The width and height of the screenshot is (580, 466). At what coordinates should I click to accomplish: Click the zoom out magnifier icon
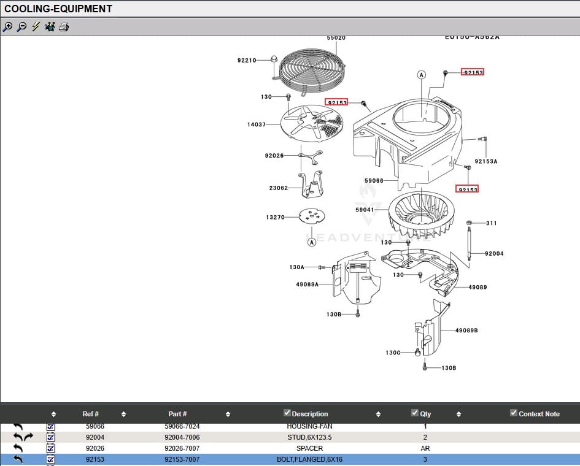coord(21,27)
